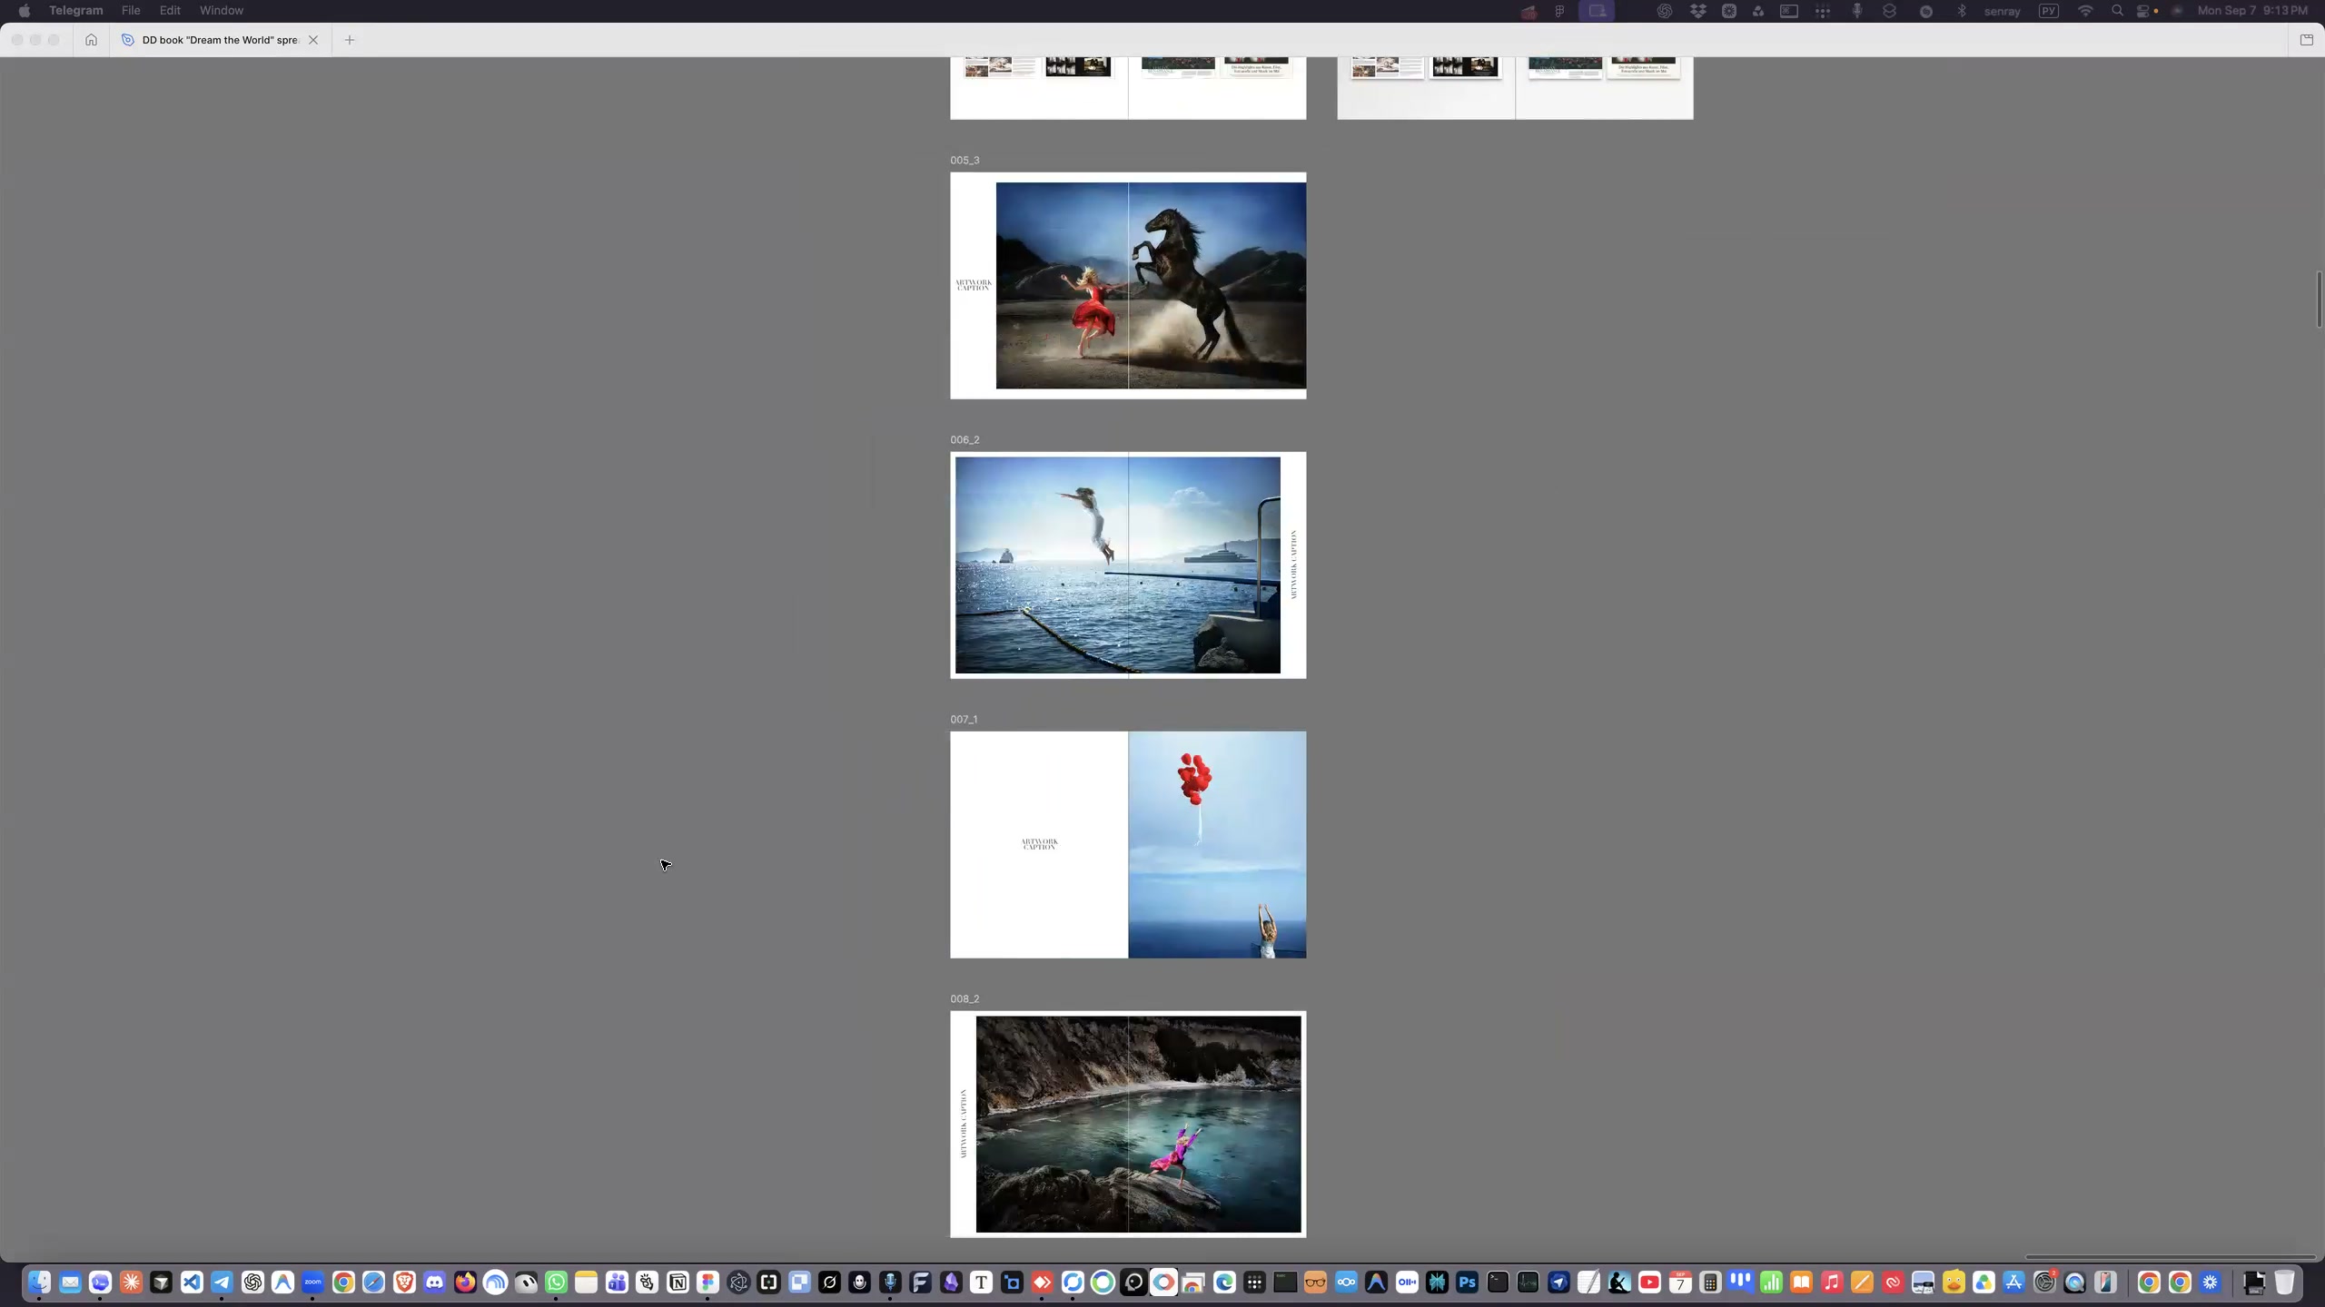The width and height of the screenshot is (2325, 1307).
Task: Add a new tab with plus icon
Action: pos(350,40)
